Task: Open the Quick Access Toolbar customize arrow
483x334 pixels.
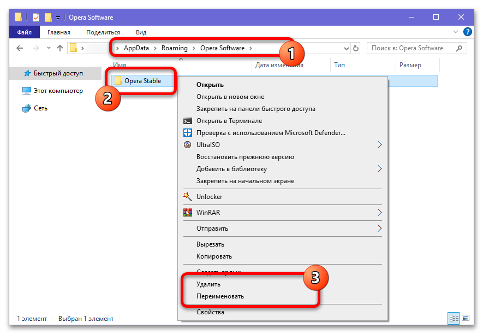Action: tap(58, 18)
